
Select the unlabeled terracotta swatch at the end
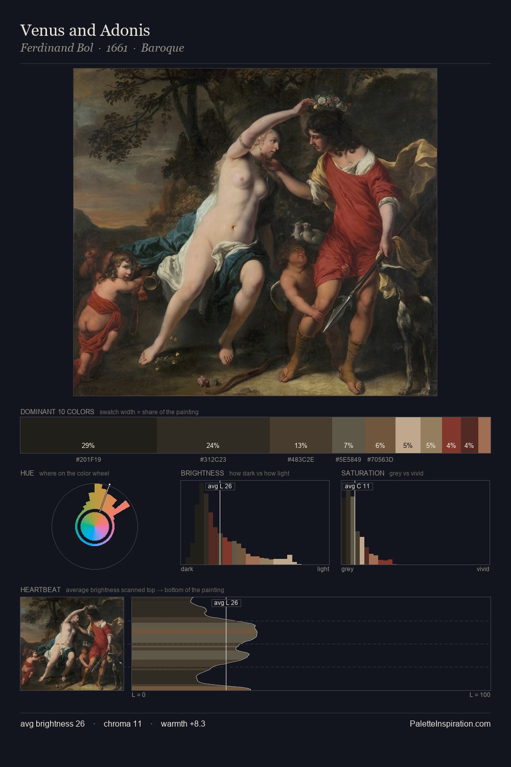coord(484,435)
